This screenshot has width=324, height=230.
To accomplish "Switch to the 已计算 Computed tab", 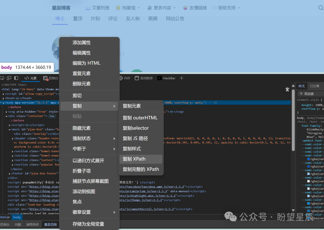I will [315, 86].
